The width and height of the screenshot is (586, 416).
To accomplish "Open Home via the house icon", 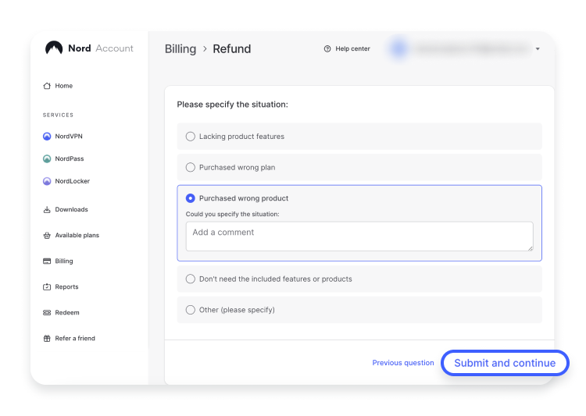I will tap(47, 86).
